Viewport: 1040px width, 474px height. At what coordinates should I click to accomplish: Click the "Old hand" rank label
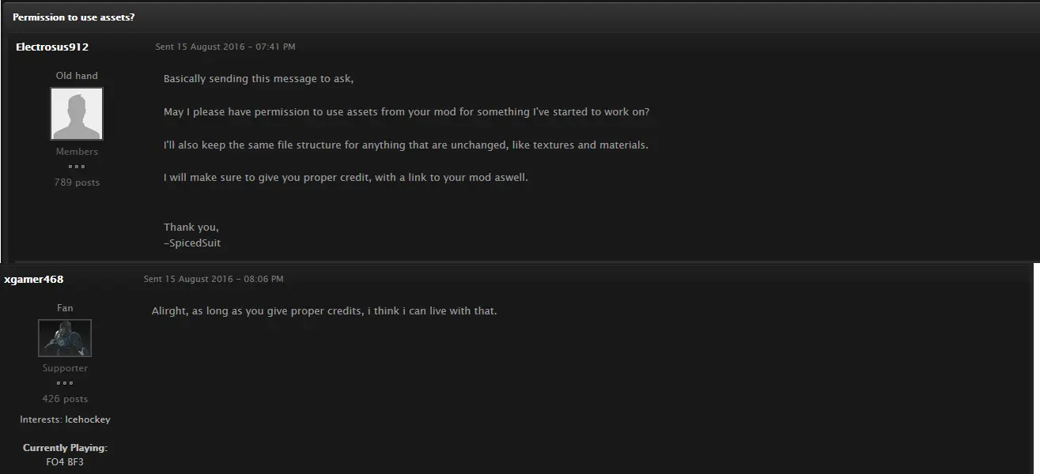(x=77, y=76)
